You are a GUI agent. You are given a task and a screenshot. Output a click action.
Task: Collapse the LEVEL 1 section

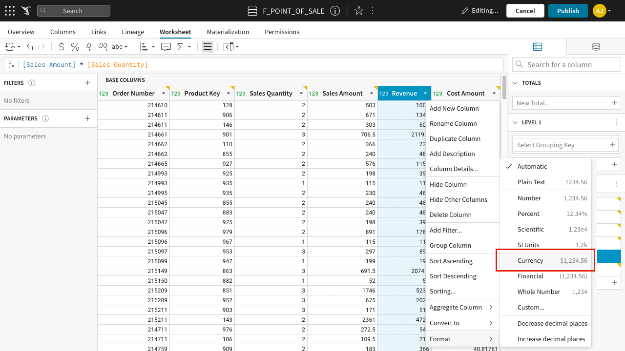point(515,122)
